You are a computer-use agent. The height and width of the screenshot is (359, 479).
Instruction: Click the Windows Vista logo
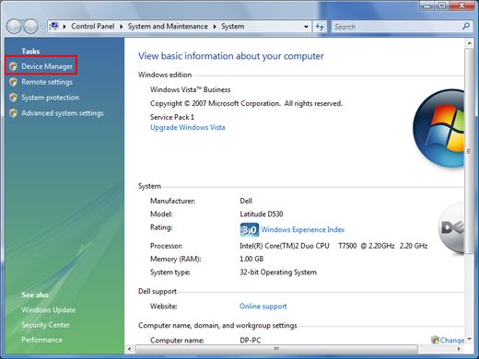tap(439, 128)
